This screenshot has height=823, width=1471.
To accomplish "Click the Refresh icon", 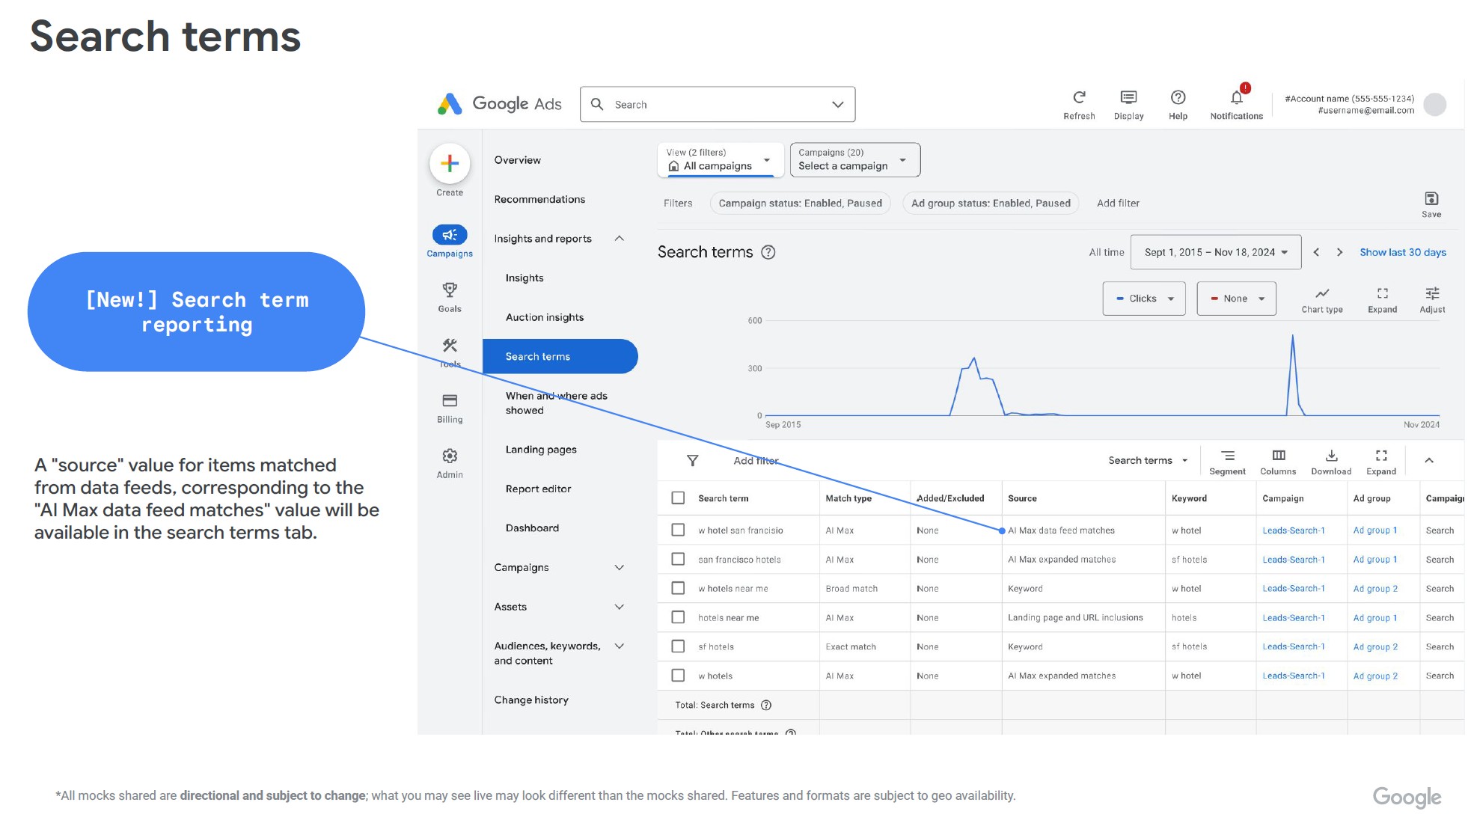I will pyautogui.click(x=1079, y=97).
